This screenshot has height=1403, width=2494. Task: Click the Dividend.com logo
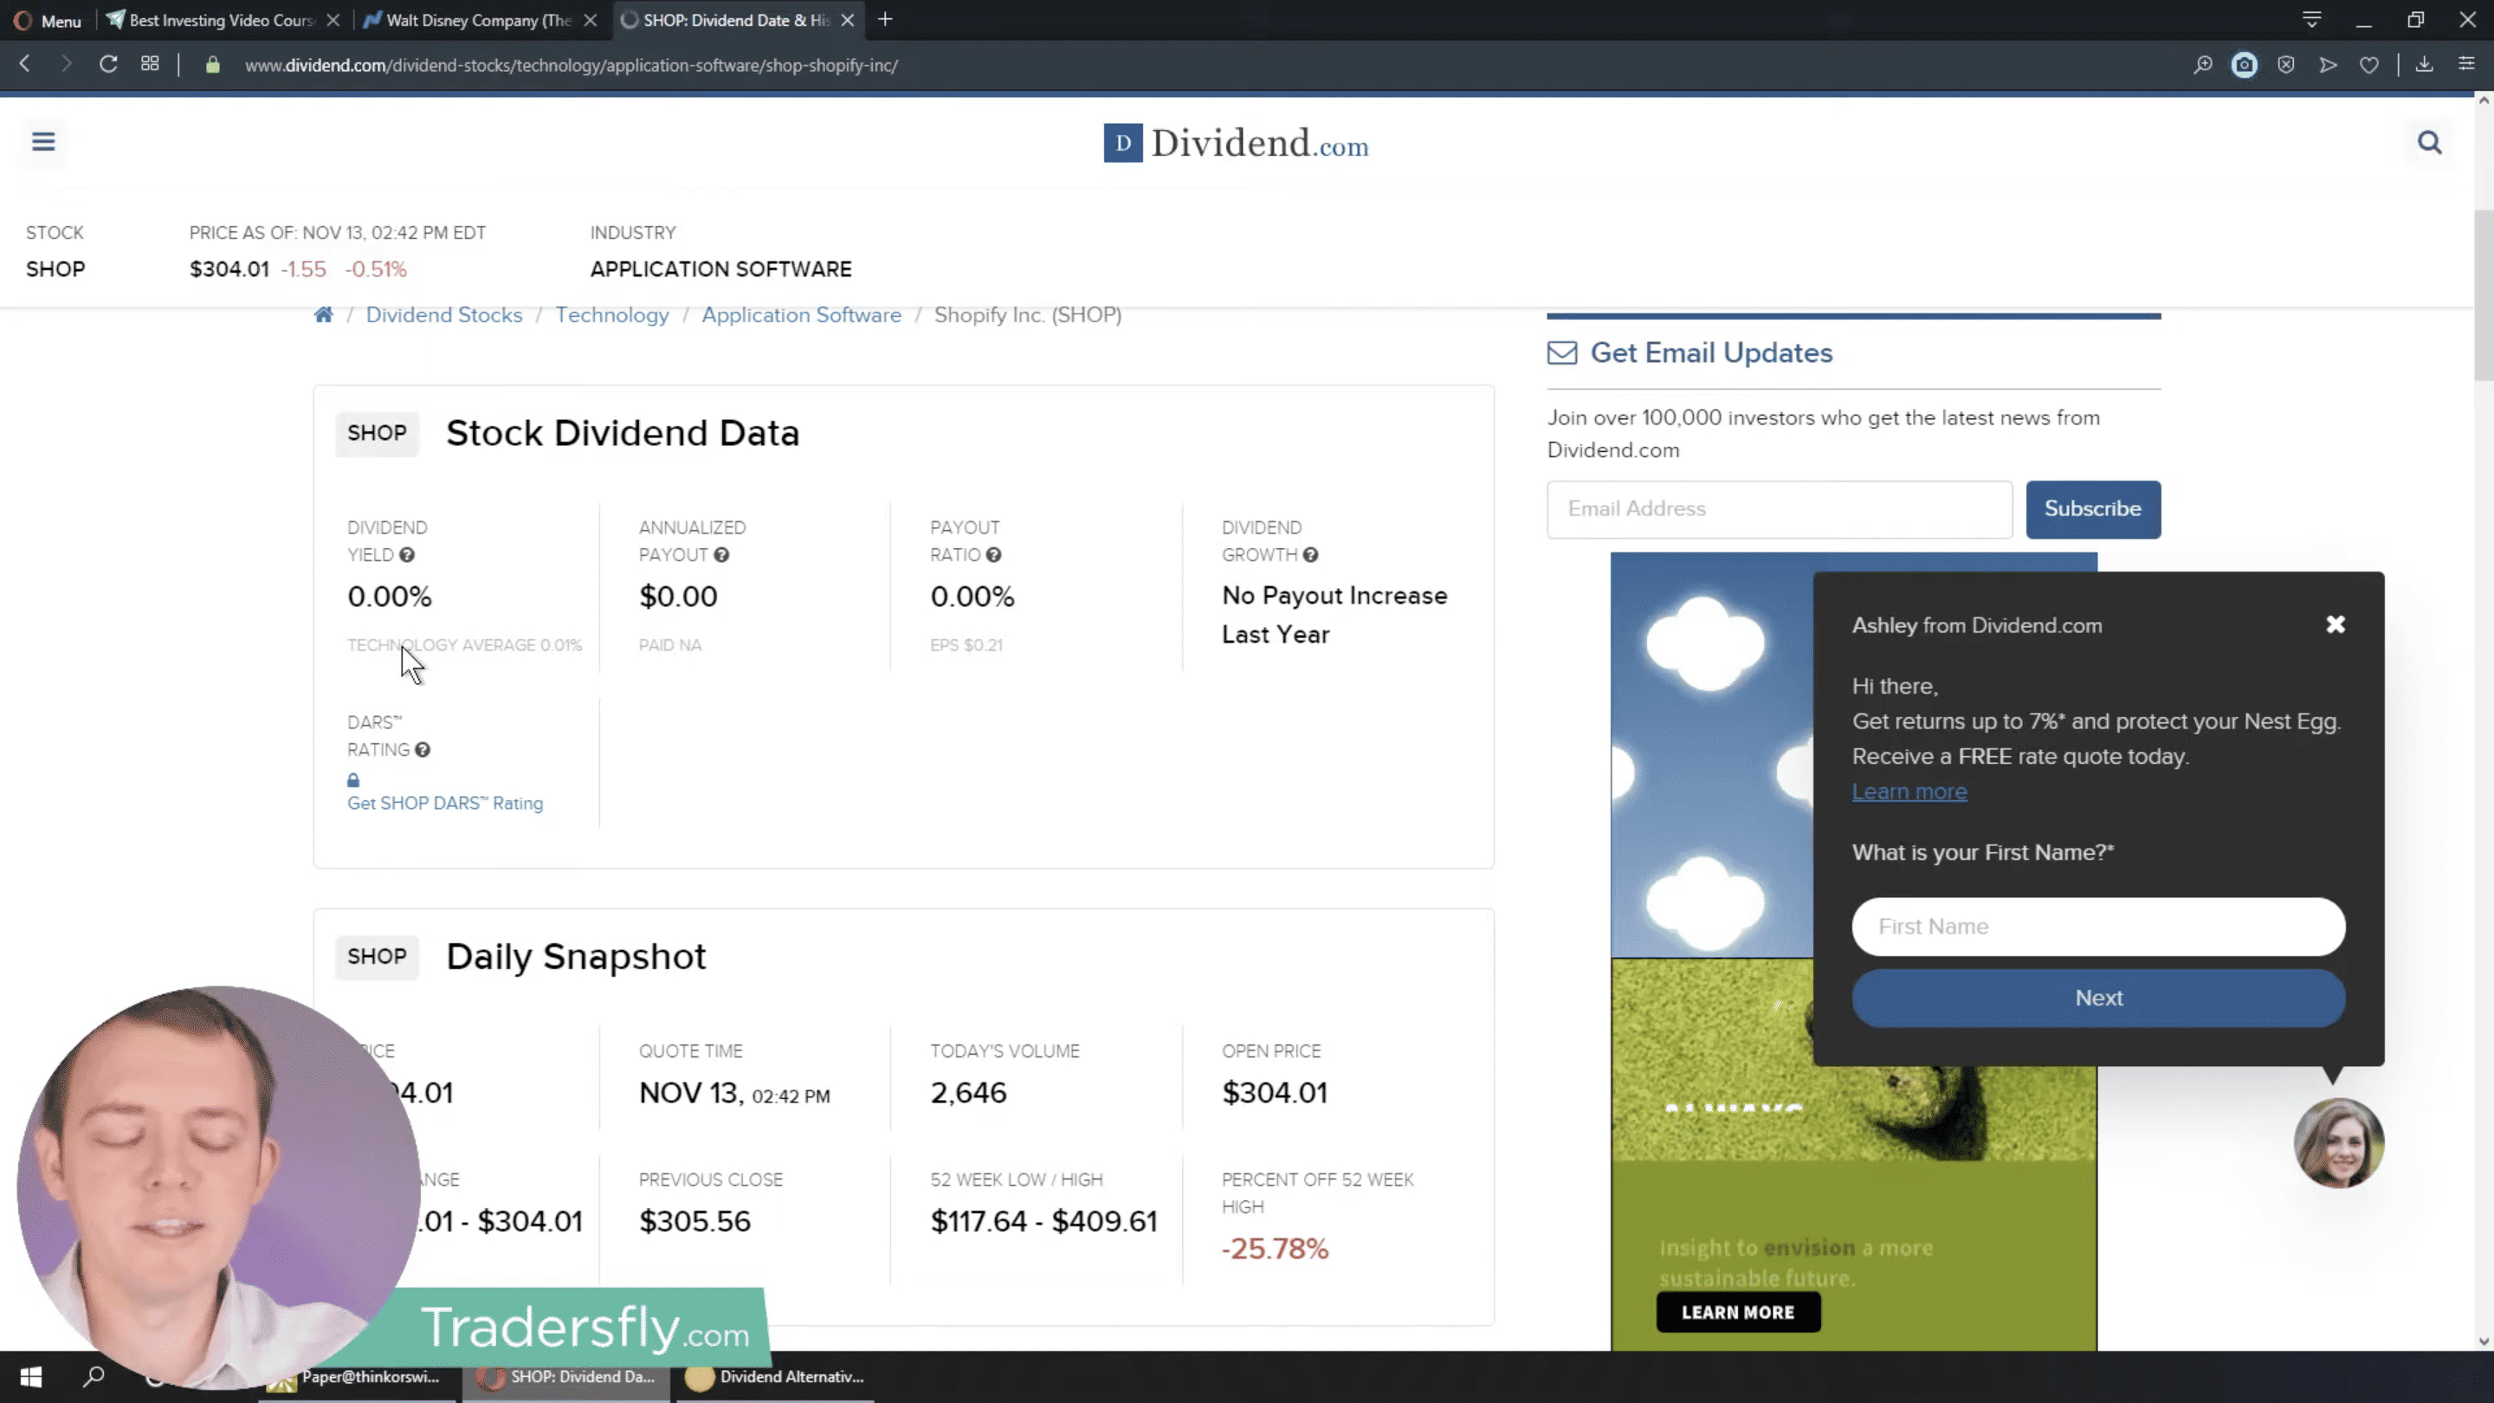tap(1237, 143)
